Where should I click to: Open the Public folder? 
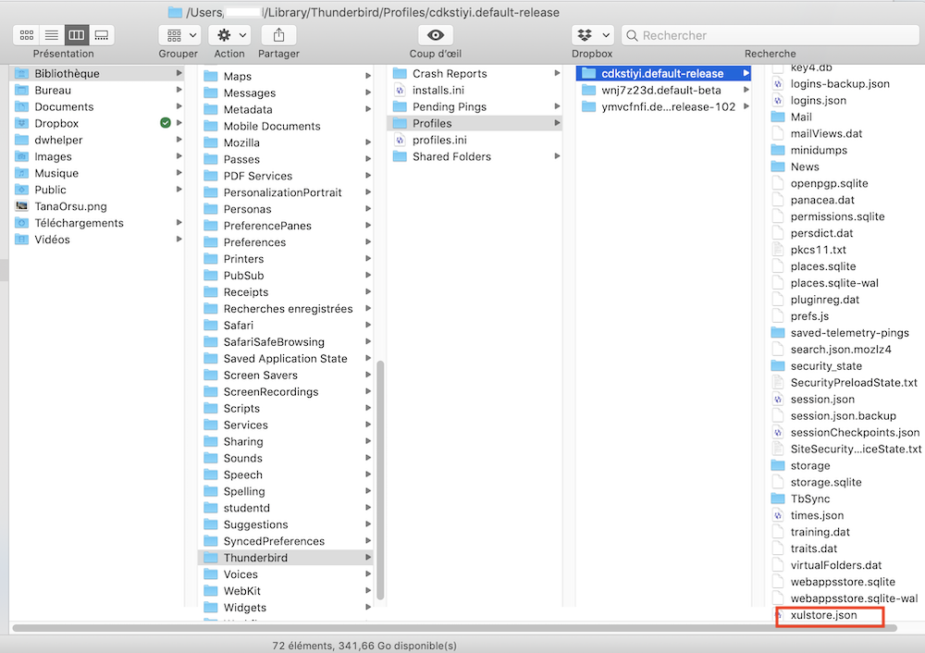point(97,190)
